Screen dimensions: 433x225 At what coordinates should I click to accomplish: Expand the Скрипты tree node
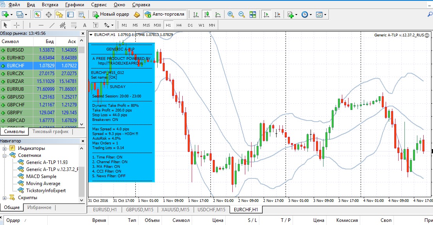pos(4,198)
